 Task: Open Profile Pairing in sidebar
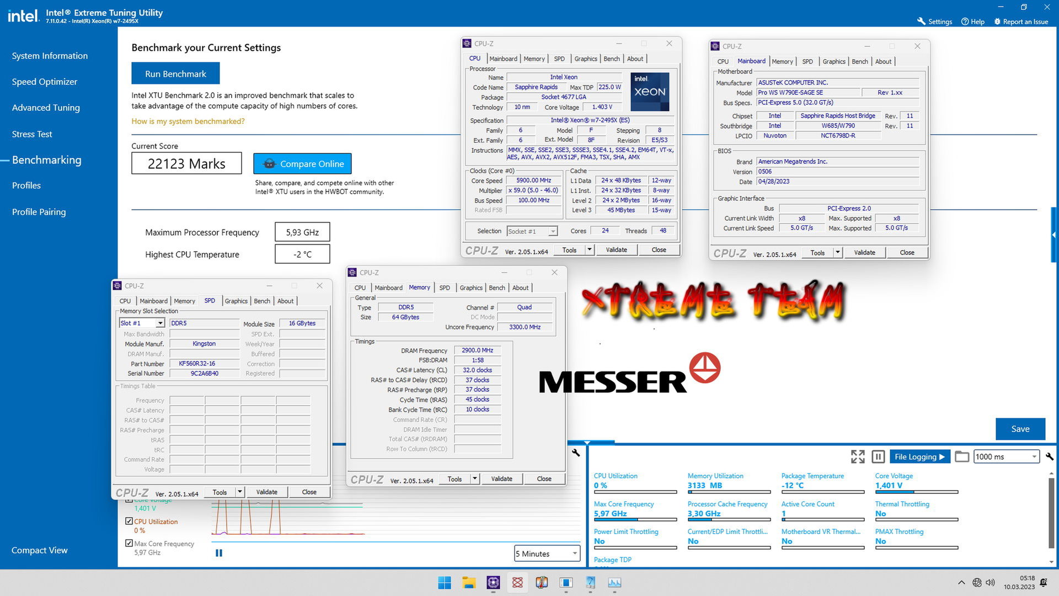coord(39,212)
